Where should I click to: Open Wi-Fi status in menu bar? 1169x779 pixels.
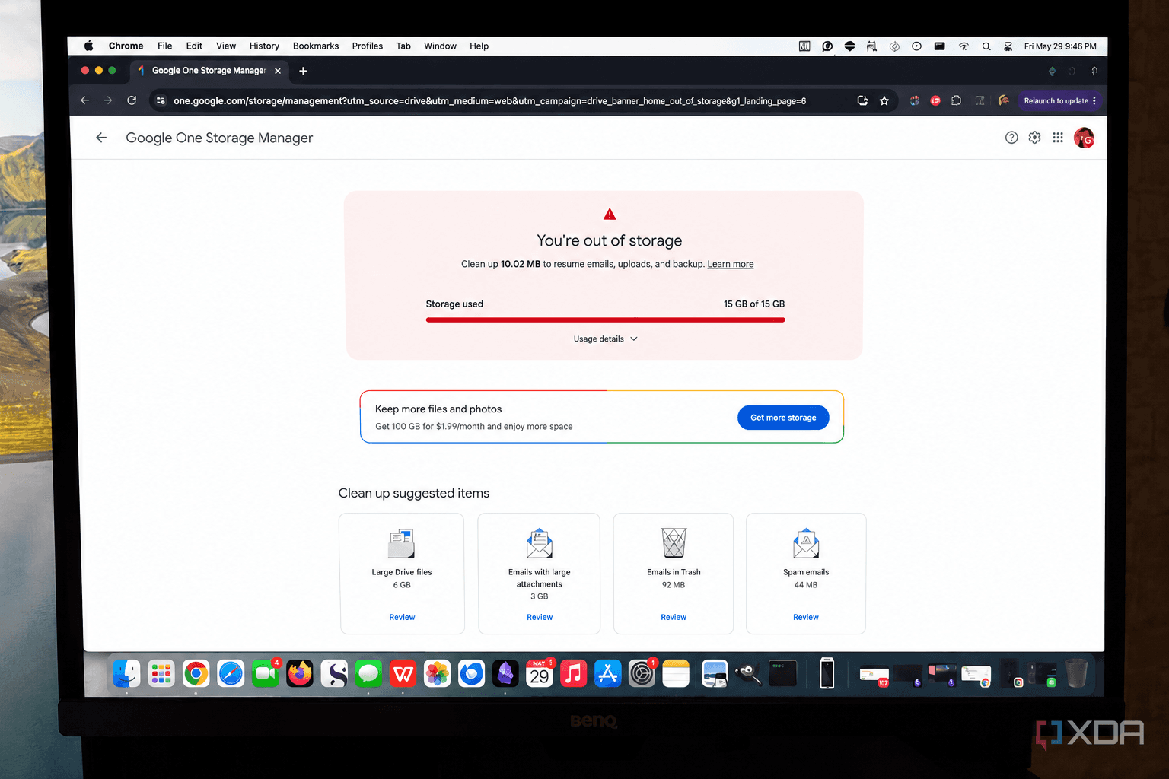click(x=964, y=46)
